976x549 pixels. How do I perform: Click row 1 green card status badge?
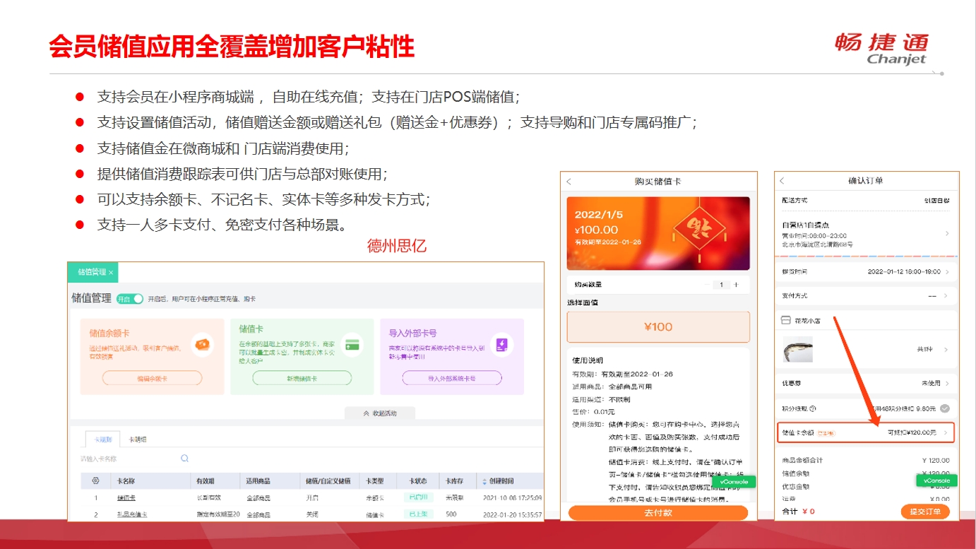(419, 498)
